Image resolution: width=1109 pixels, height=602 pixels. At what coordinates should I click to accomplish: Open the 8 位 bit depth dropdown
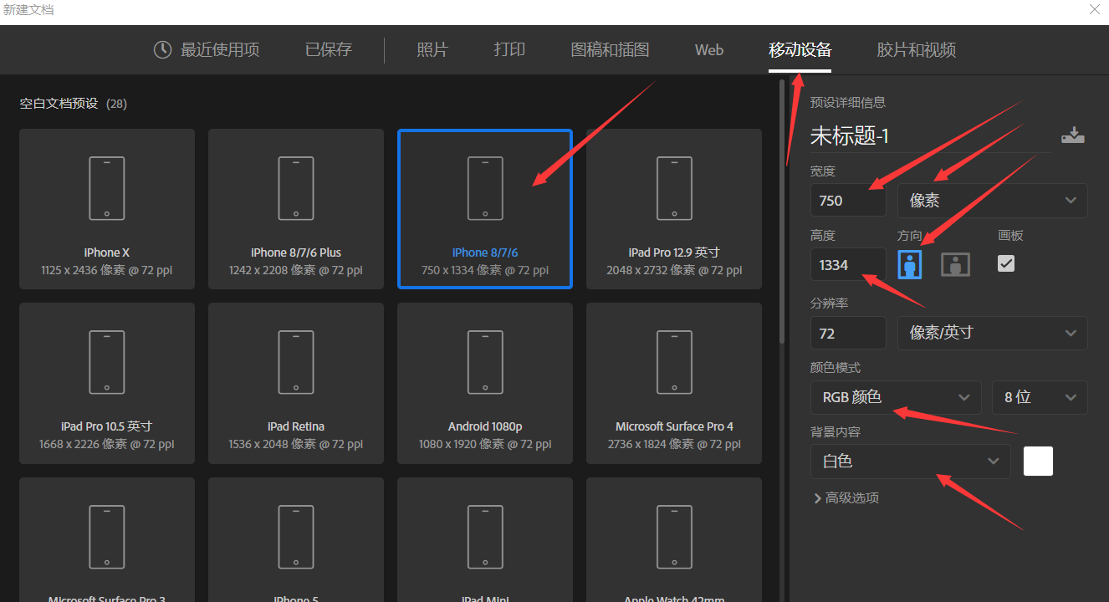point(1040,397)
